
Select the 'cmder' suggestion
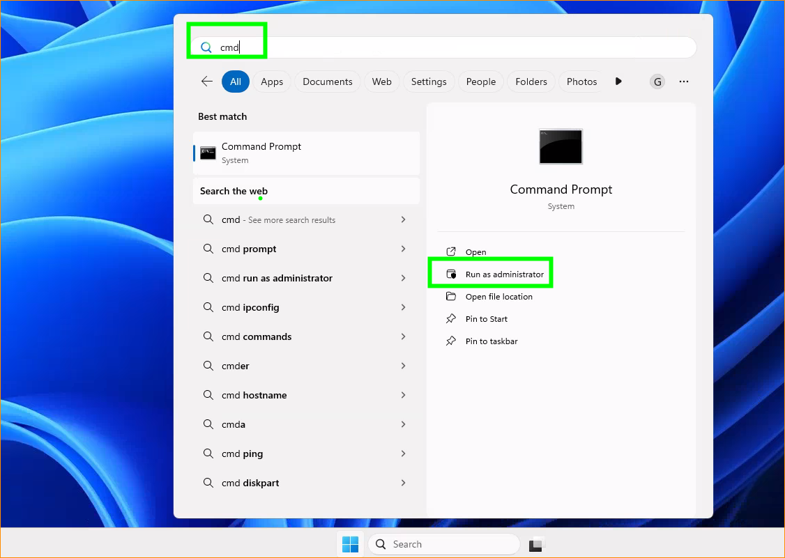(306, 366)
